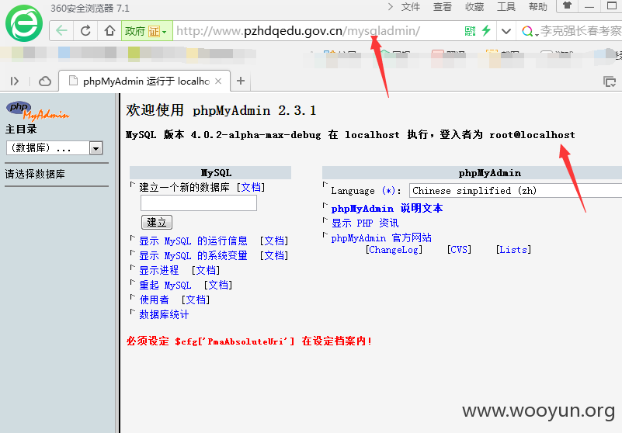Click the red PmaAbsoluteUri warning text
This screenshot has width=622, height=433.
pyautogui.click(x=249, y=341)
